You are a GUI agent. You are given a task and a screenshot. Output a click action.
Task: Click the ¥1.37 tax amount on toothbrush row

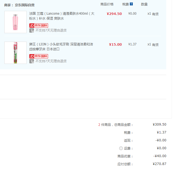[132, 44]
